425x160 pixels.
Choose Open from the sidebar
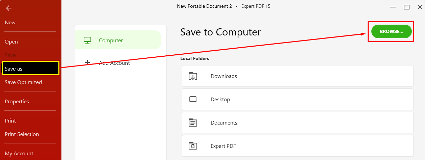coord(11,42)
